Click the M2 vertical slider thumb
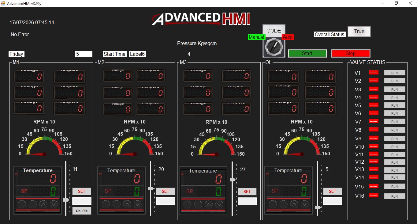417x224 pixels. pyautogui.click(x=151, y=188)
